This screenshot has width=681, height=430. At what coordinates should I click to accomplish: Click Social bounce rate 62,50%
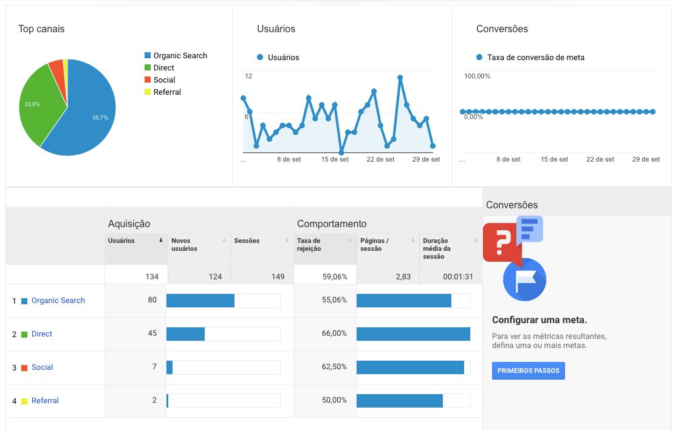[x=334, y=367]
